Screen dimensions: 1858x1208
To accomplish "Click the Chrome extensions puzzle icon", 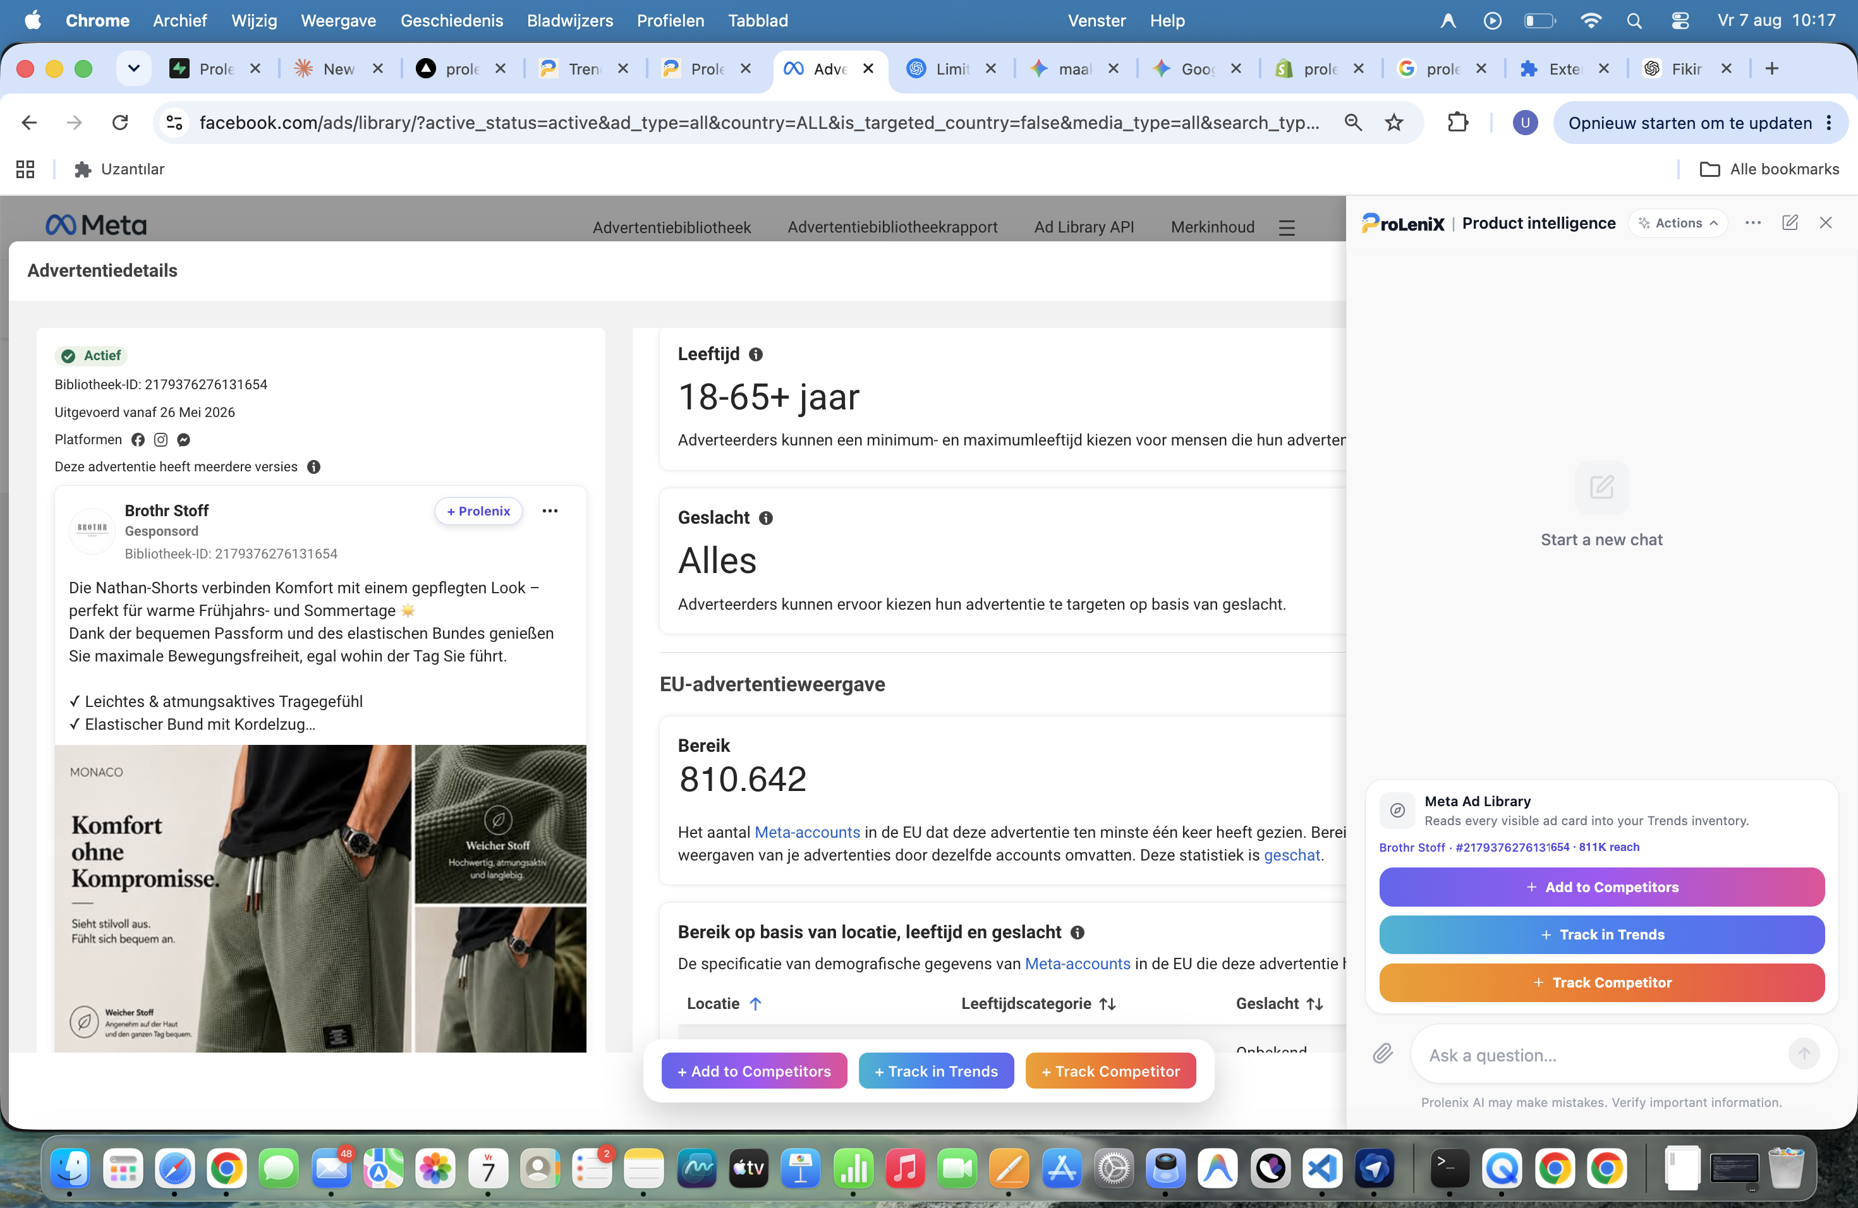I will click(1457, 123).
